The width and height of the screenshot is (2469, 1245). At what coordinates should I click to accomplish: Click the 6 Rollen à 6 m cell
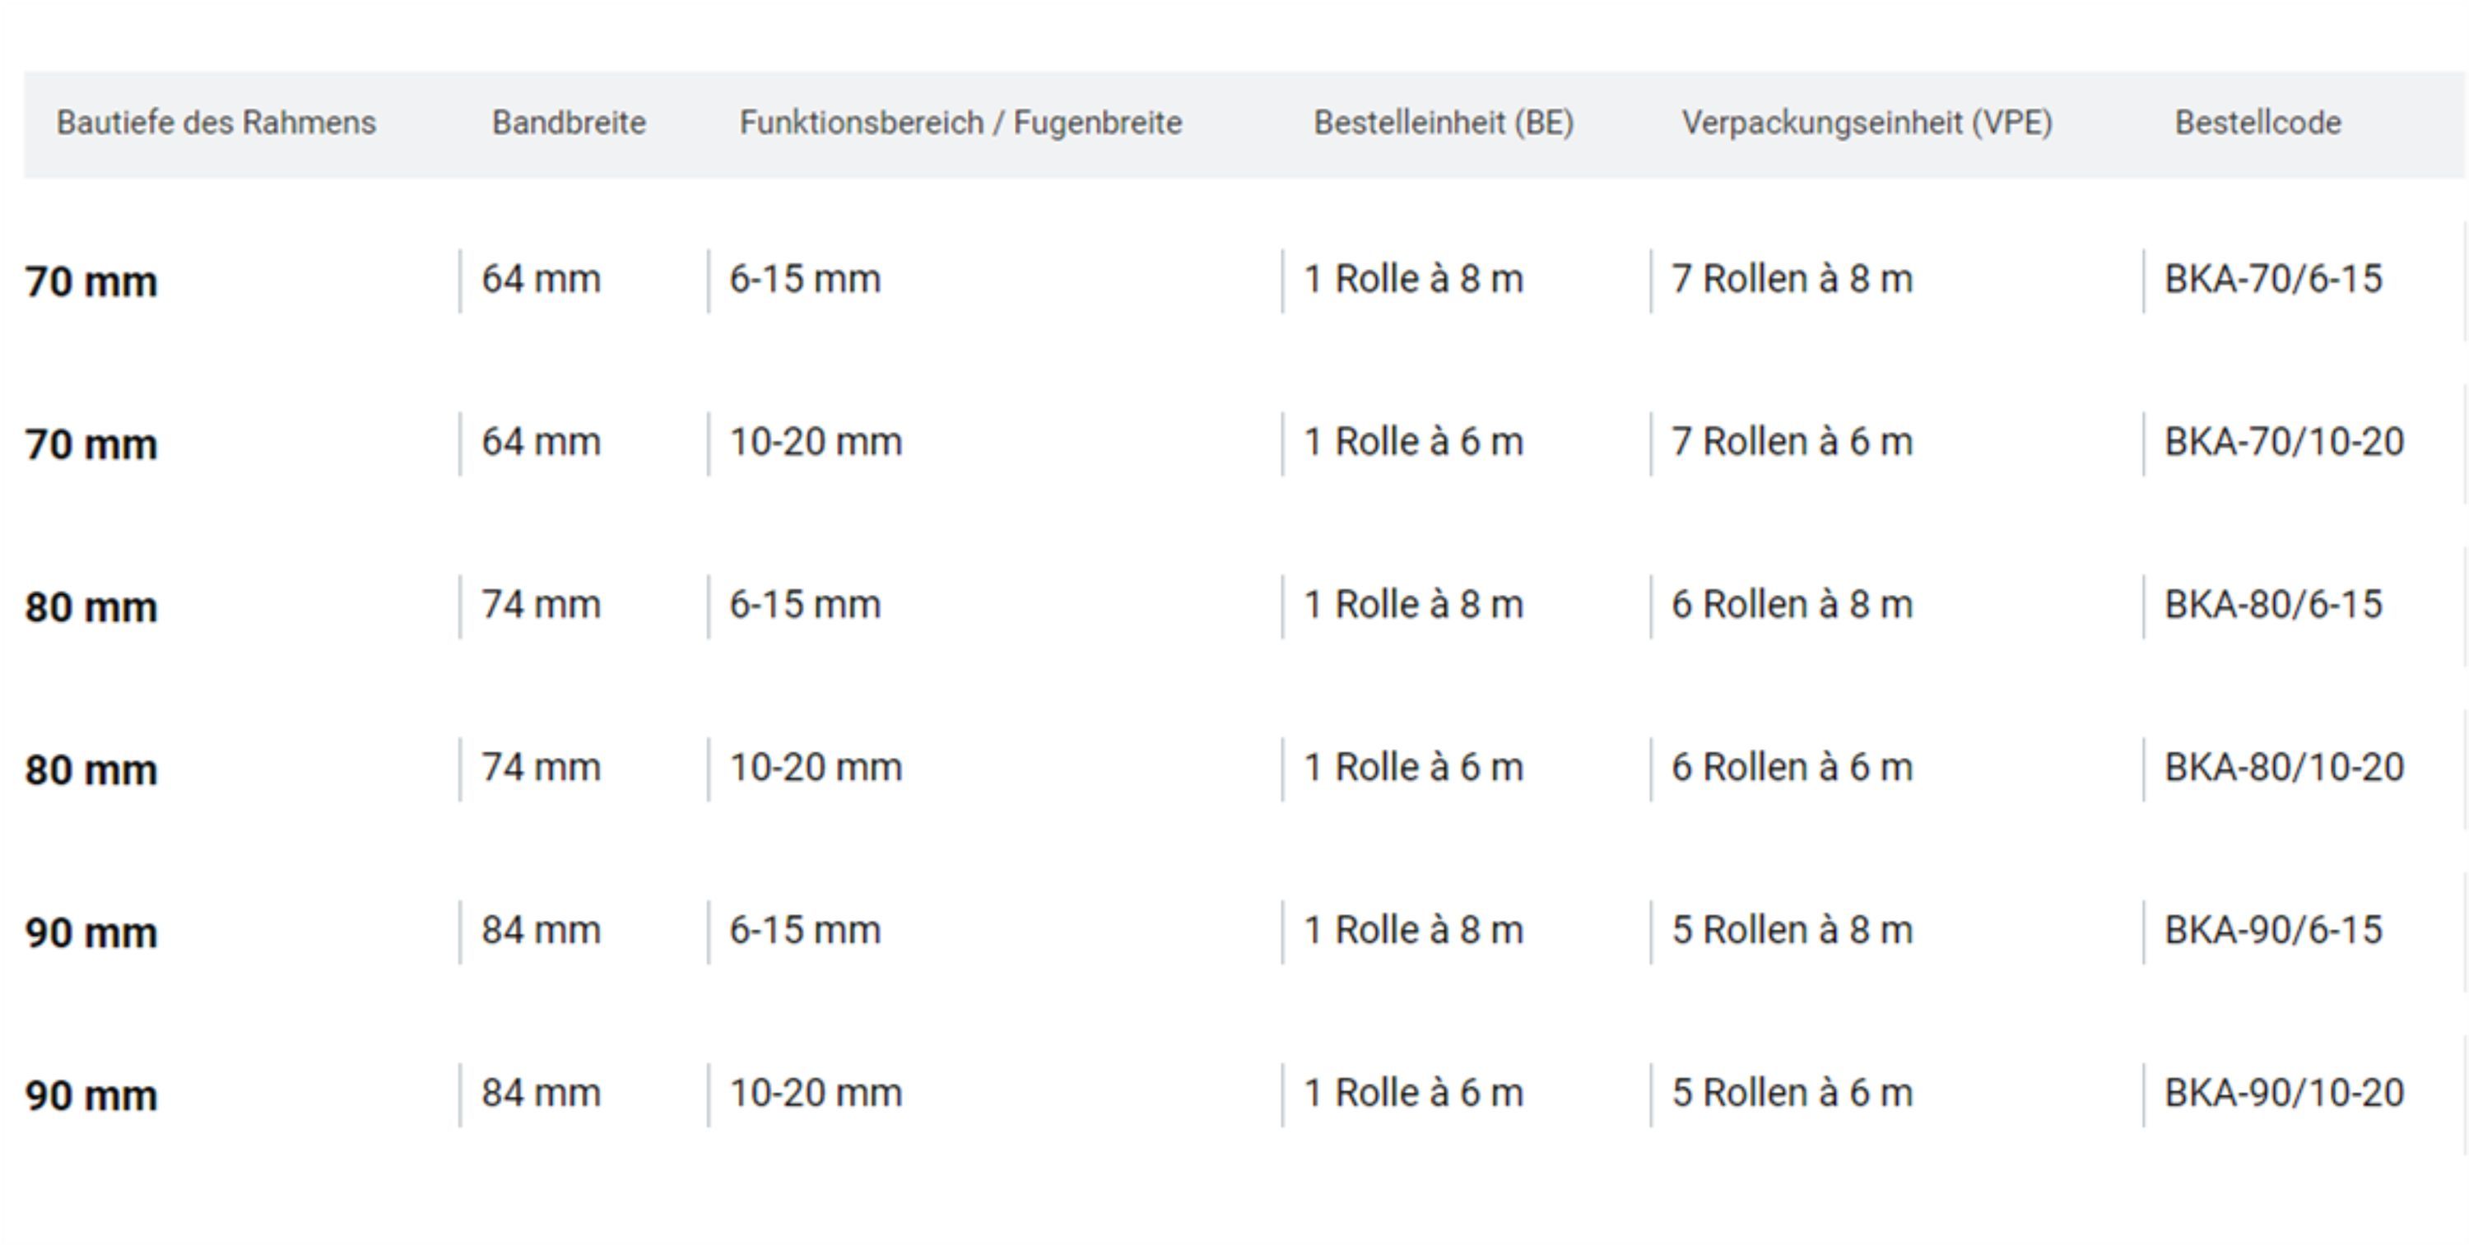pyautogui.click(x=1792, y=768)
